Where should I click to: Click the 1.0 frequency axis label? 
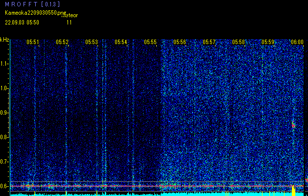(4, 88)
